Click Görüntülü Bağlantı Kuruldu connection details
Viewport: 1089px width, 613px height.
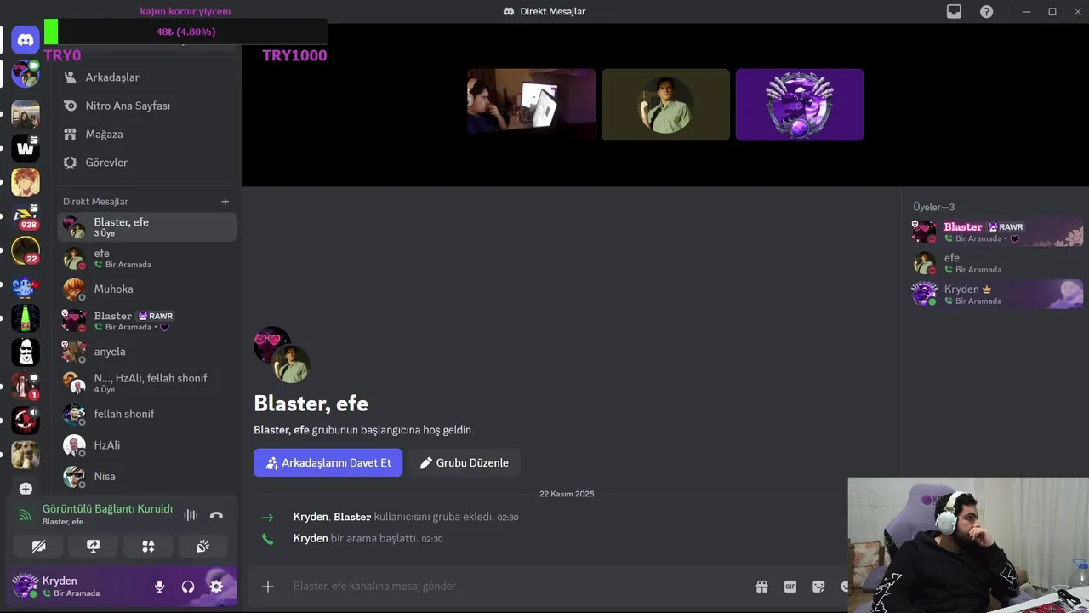pos(107,508)
